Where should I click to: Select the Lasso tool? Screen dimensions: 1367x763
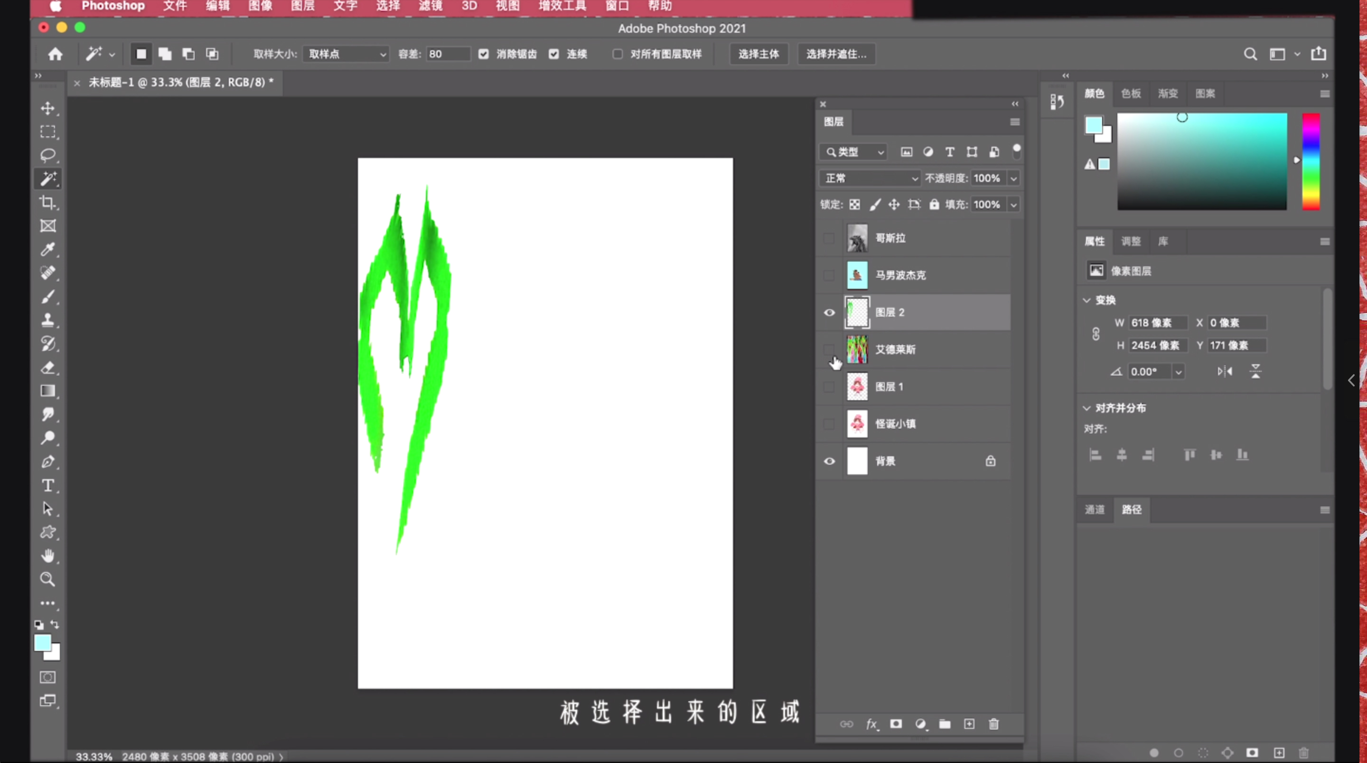point(48,155)
